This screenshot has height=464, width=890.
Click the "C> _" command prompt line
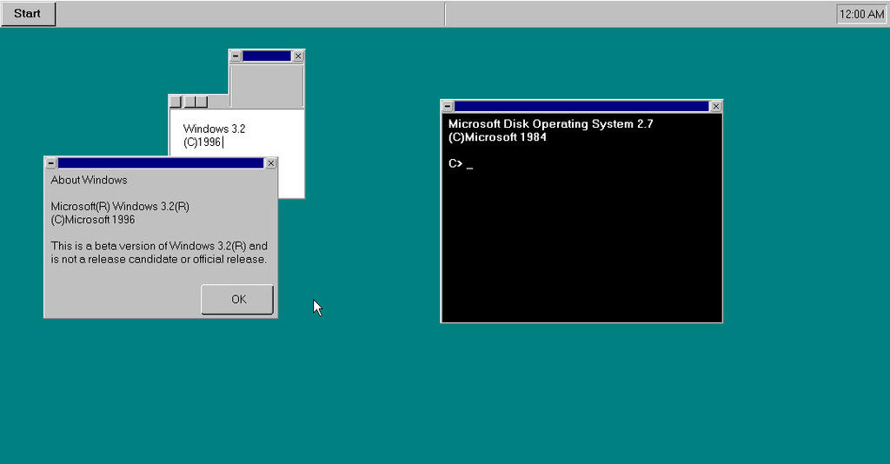pos(461,164)
